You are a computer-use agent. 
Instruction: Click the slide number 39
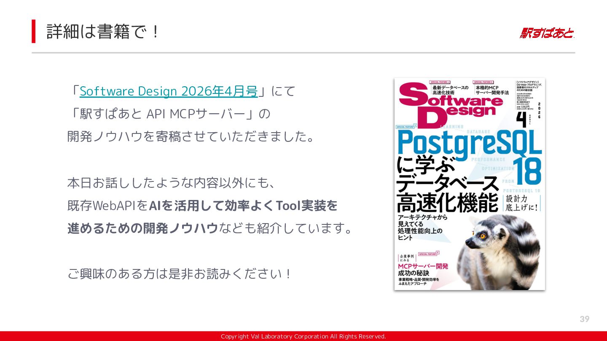click(x=584, y=319)
